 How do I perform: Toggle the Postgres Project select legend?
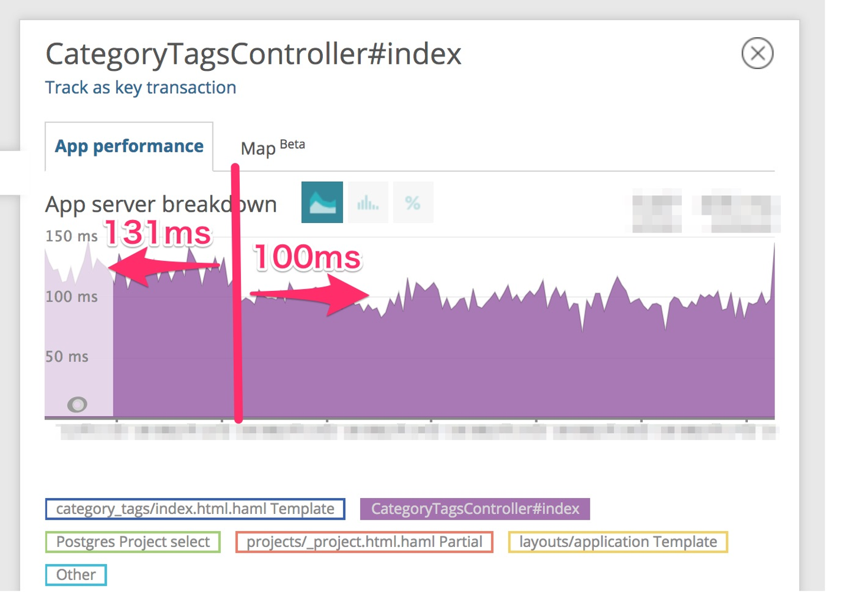(133, 542)
